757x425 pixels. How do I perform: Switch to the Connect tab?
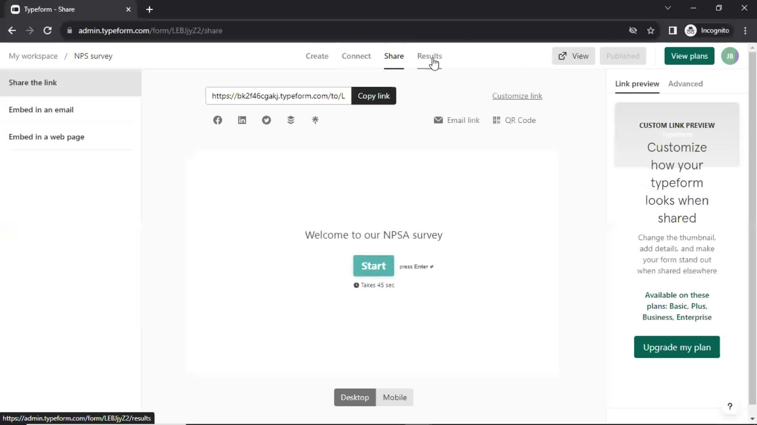tap(356, 56)
